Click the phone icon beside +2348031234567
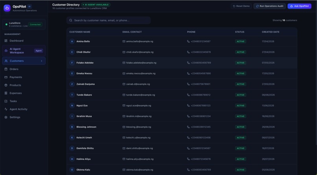This screenshot has width=317, height=175. 188,41
